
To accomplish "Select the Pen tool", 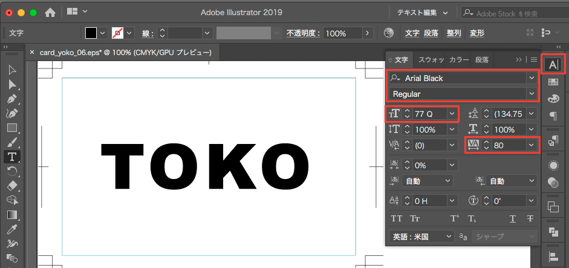I will click(11, 99).
